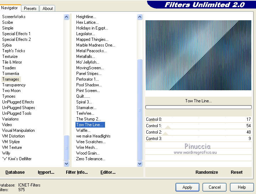Viewport: 256px width, 194px height.
Task: Select the Visual Manipulation category
Action: coord(18,130)
